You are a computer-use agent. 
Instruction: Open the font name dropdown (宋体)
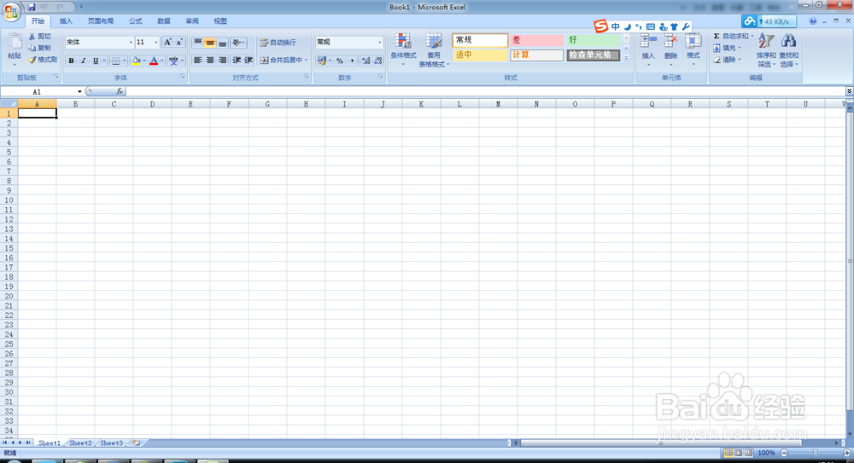[x=131, y=43]
